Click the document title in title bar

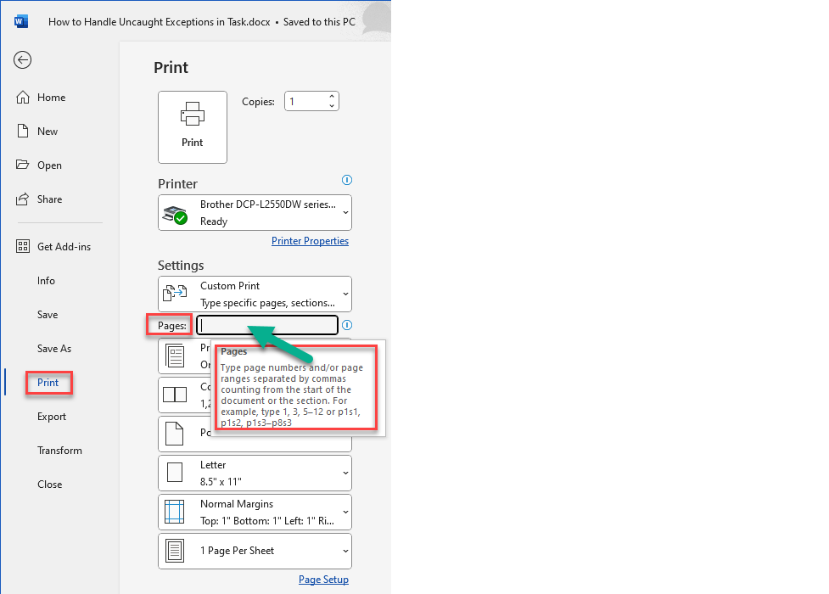(x=160, y=22)
